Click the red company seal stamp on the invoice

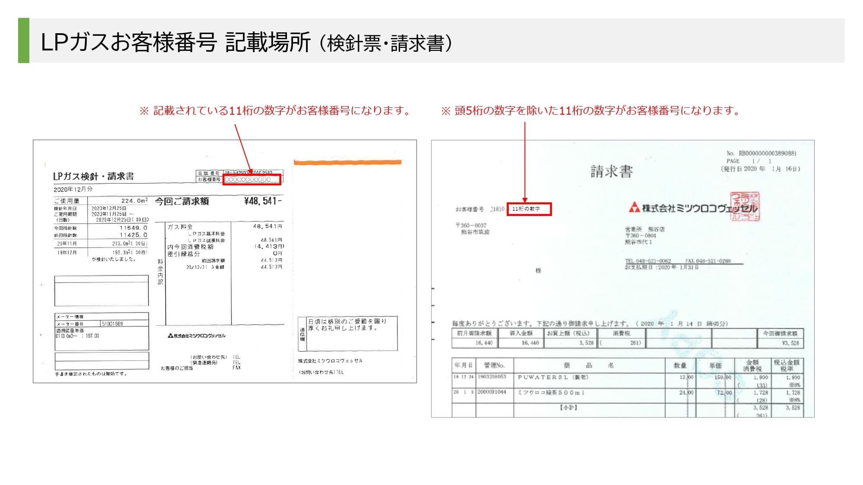[745, 207]
